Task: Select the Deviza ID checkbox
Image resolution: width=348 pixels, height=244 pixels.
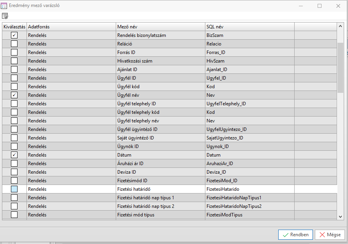Action: click(x=14, y=172)
